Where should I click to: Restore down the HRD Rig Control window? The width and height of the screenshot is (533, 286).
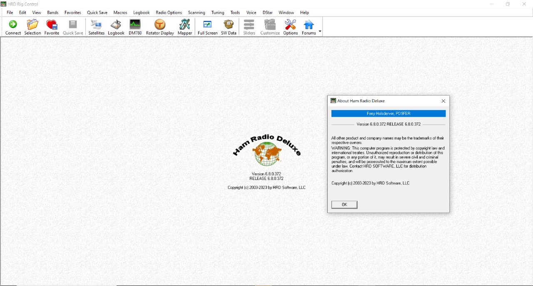[508, 4]
